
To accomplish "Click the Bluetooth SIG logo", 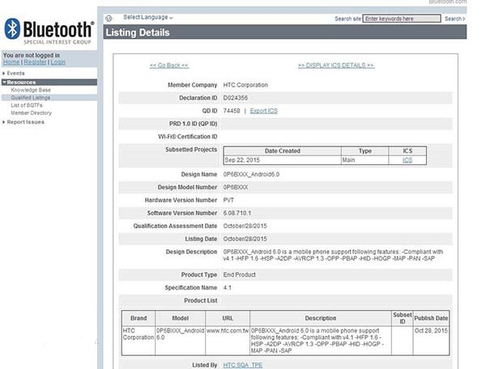I will (x=49, y=32).
